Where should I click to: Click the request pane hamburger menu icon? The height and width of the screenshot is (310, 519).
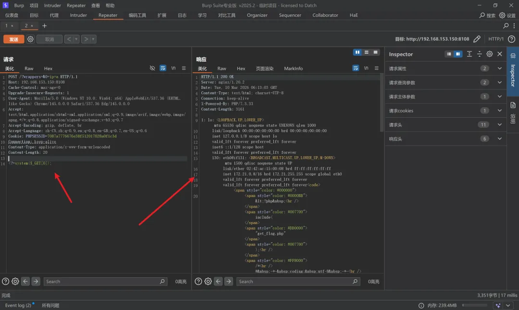coord(184,68)
